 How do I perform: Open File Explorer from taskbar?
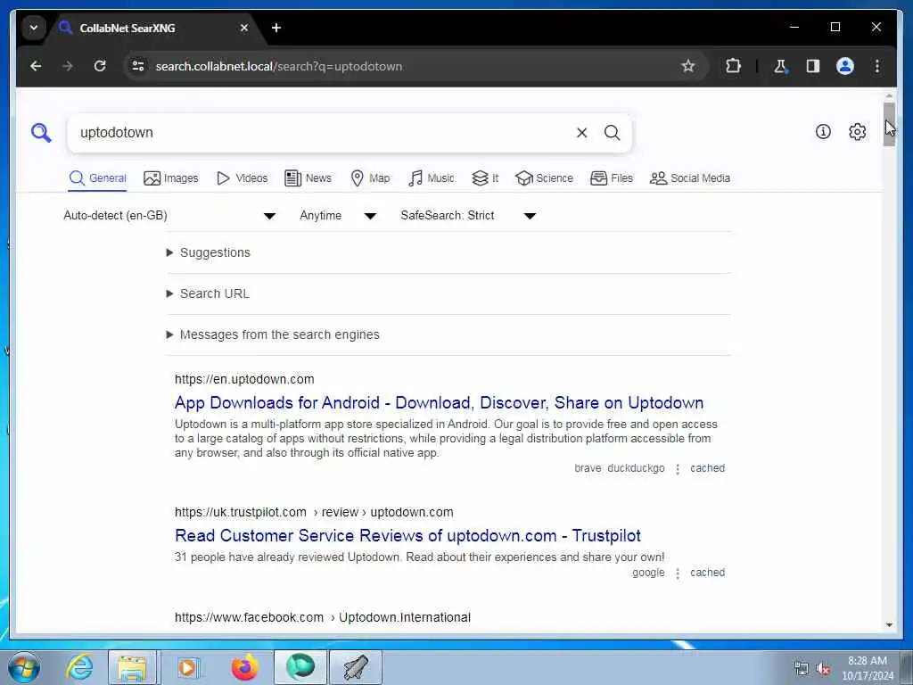[132, 667]
